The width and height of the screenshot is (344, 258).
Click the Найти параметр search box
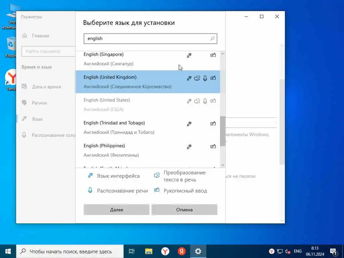[x=48, y=51]
